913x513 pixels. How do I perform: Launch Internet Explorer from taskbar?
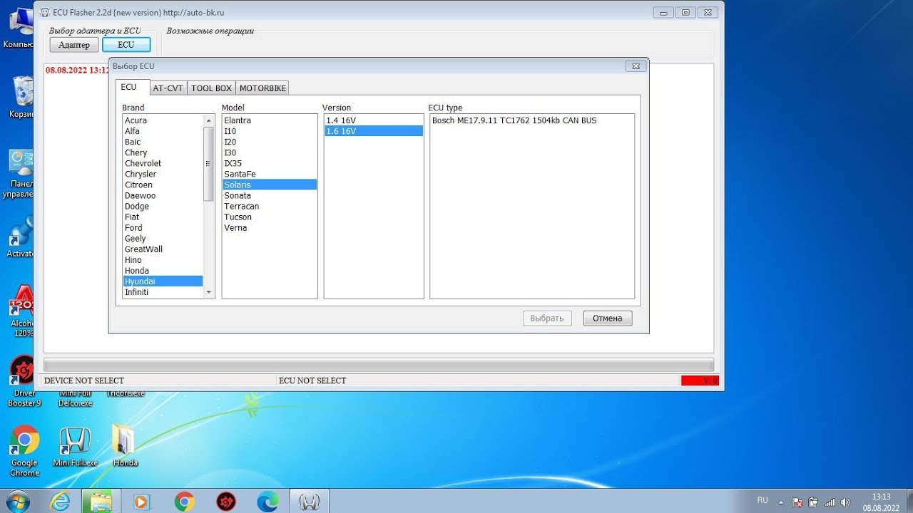(x=60, y=502)
